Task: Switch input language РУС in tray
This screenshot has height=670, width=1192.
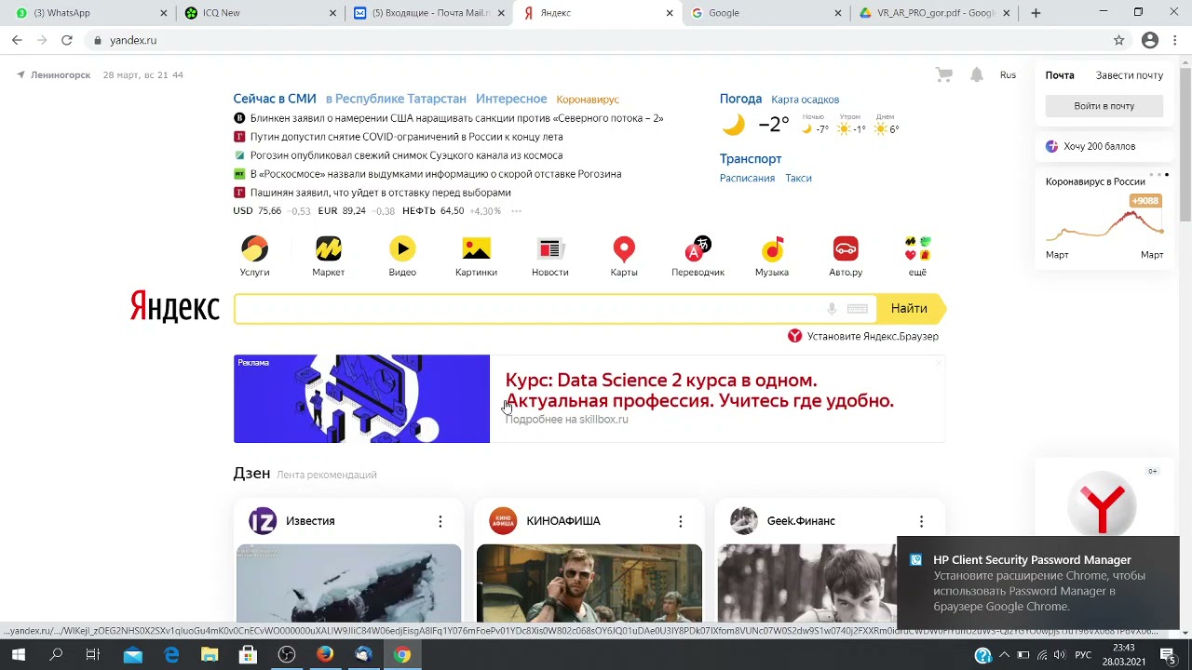Action: (1083, 655)
